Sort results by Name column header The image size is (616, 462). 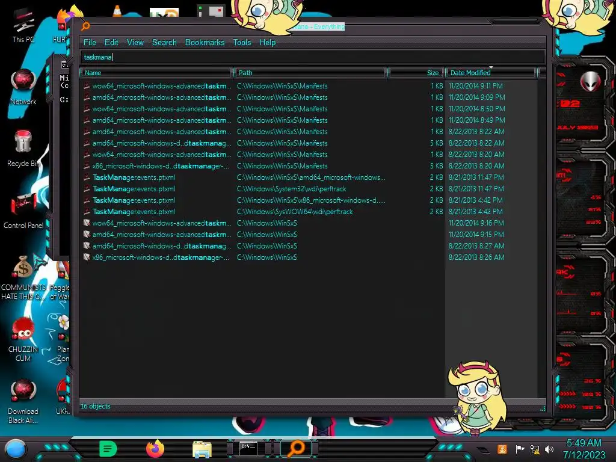(x=156, y=73)
